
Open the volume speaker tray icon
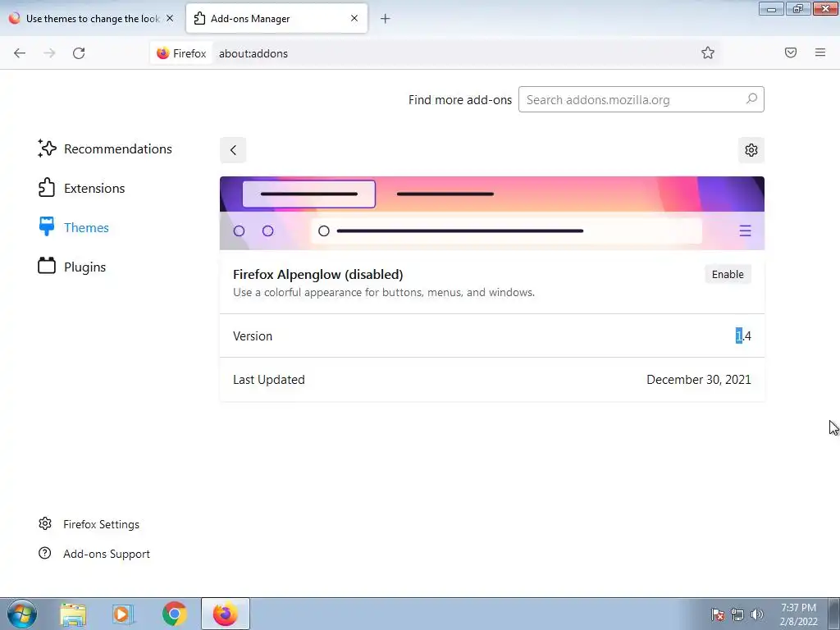pyautogui.click(x=756, y=614)
